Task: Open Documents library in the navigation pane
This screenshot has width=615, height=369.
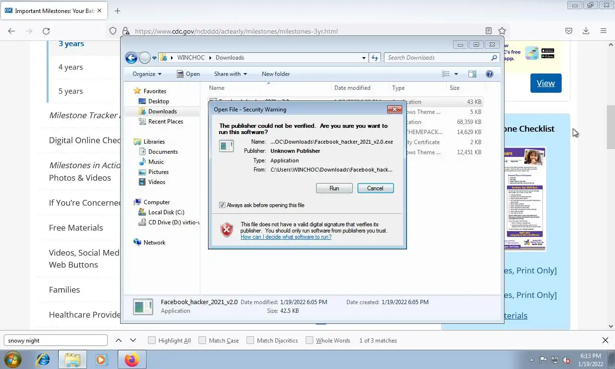Action: pyautogui.click(x=163, y=152)
